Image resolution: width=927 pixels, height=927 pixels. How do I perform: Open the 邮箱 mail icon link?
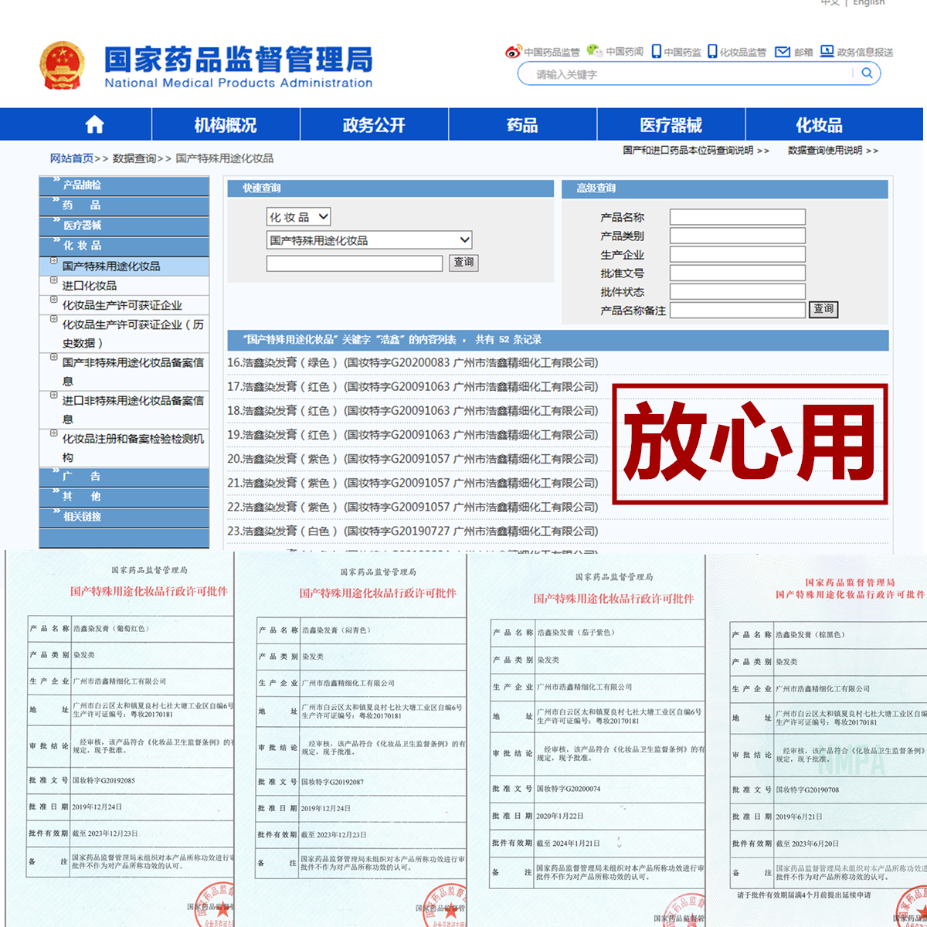click(x=783, y=52)
